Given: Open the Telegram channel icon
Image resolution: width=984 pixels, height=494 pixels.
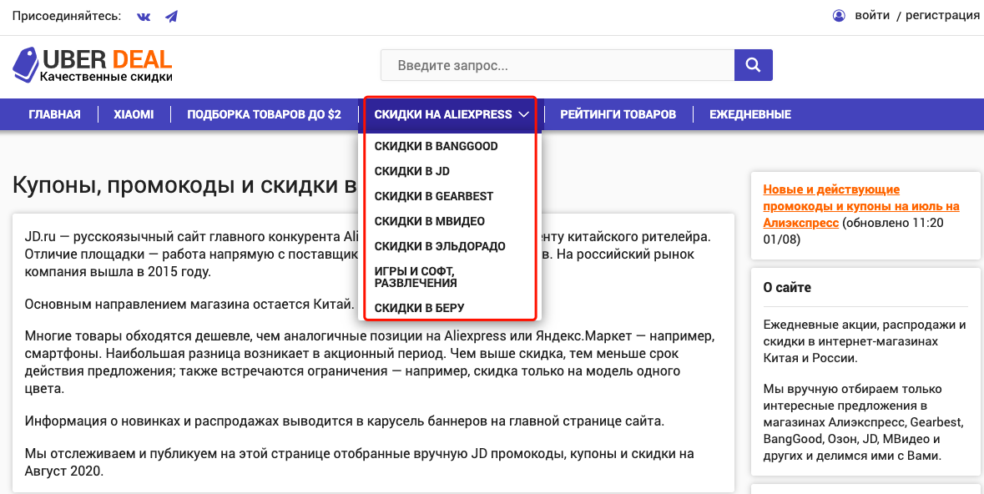Looking at the screenshot, I should tap(171, 17).
